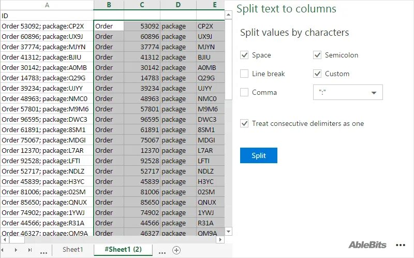
Task: Disable Treat consecutive delimiters as one
Action: [244, 123]
